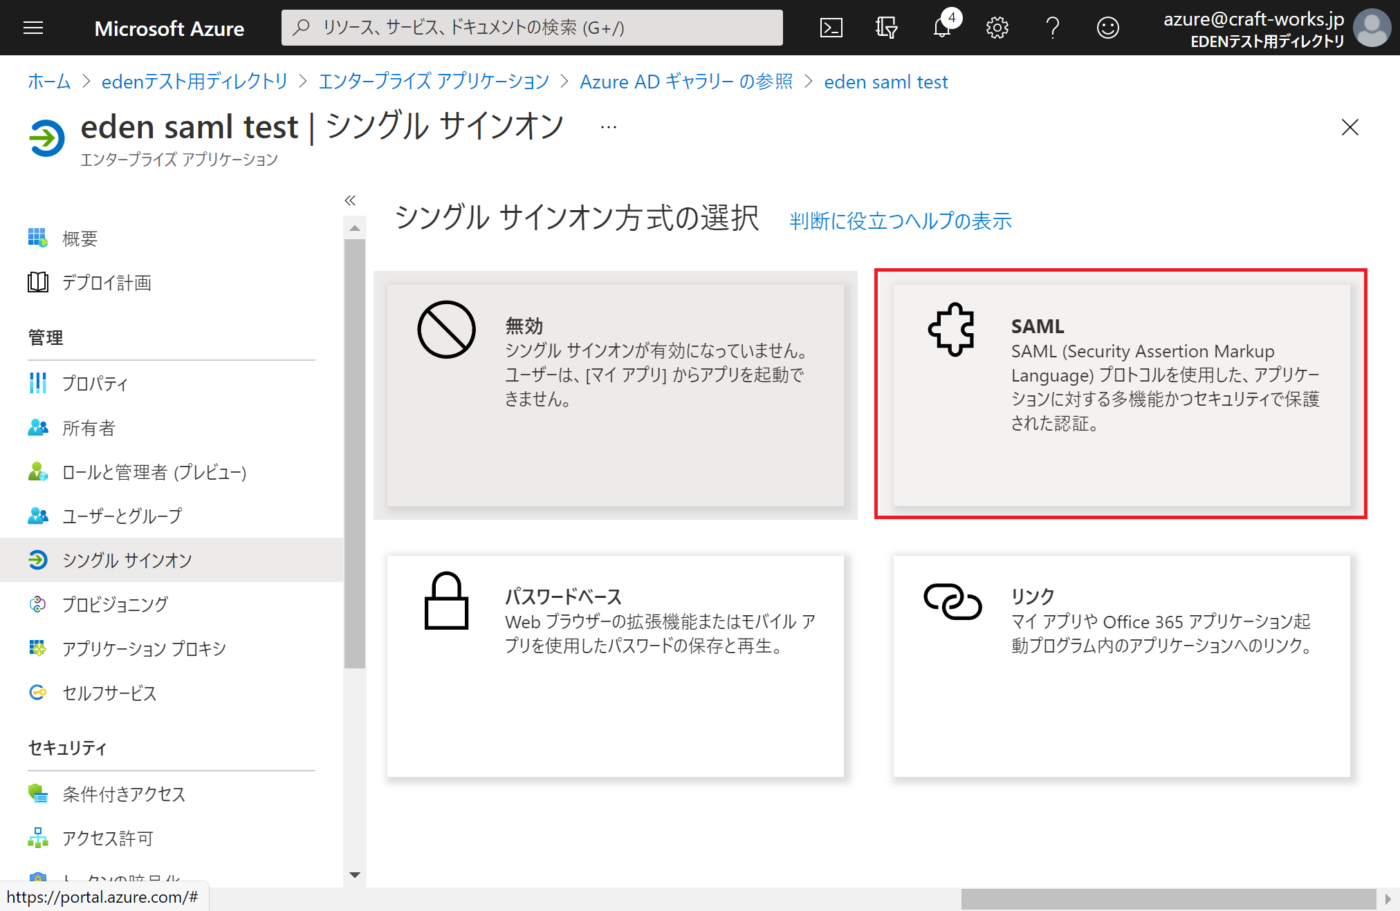
Task: Click azure@craft-works.jp account name
Action: point(1253,19)
